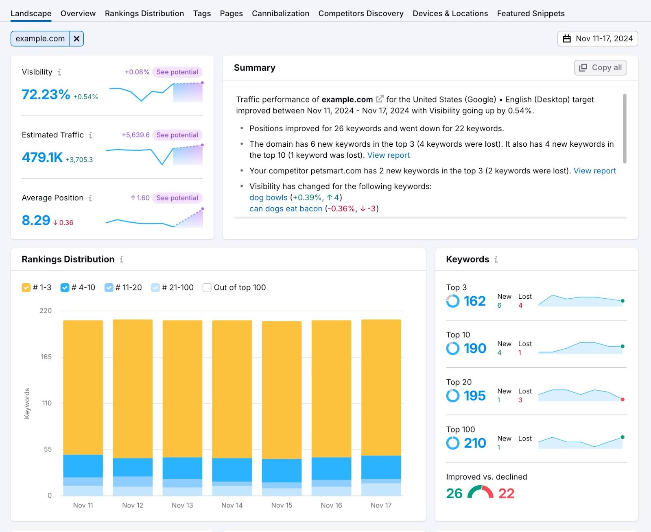Open example.com via the external link icon
This screenshot has height=532, width=651.
[380, 98]
